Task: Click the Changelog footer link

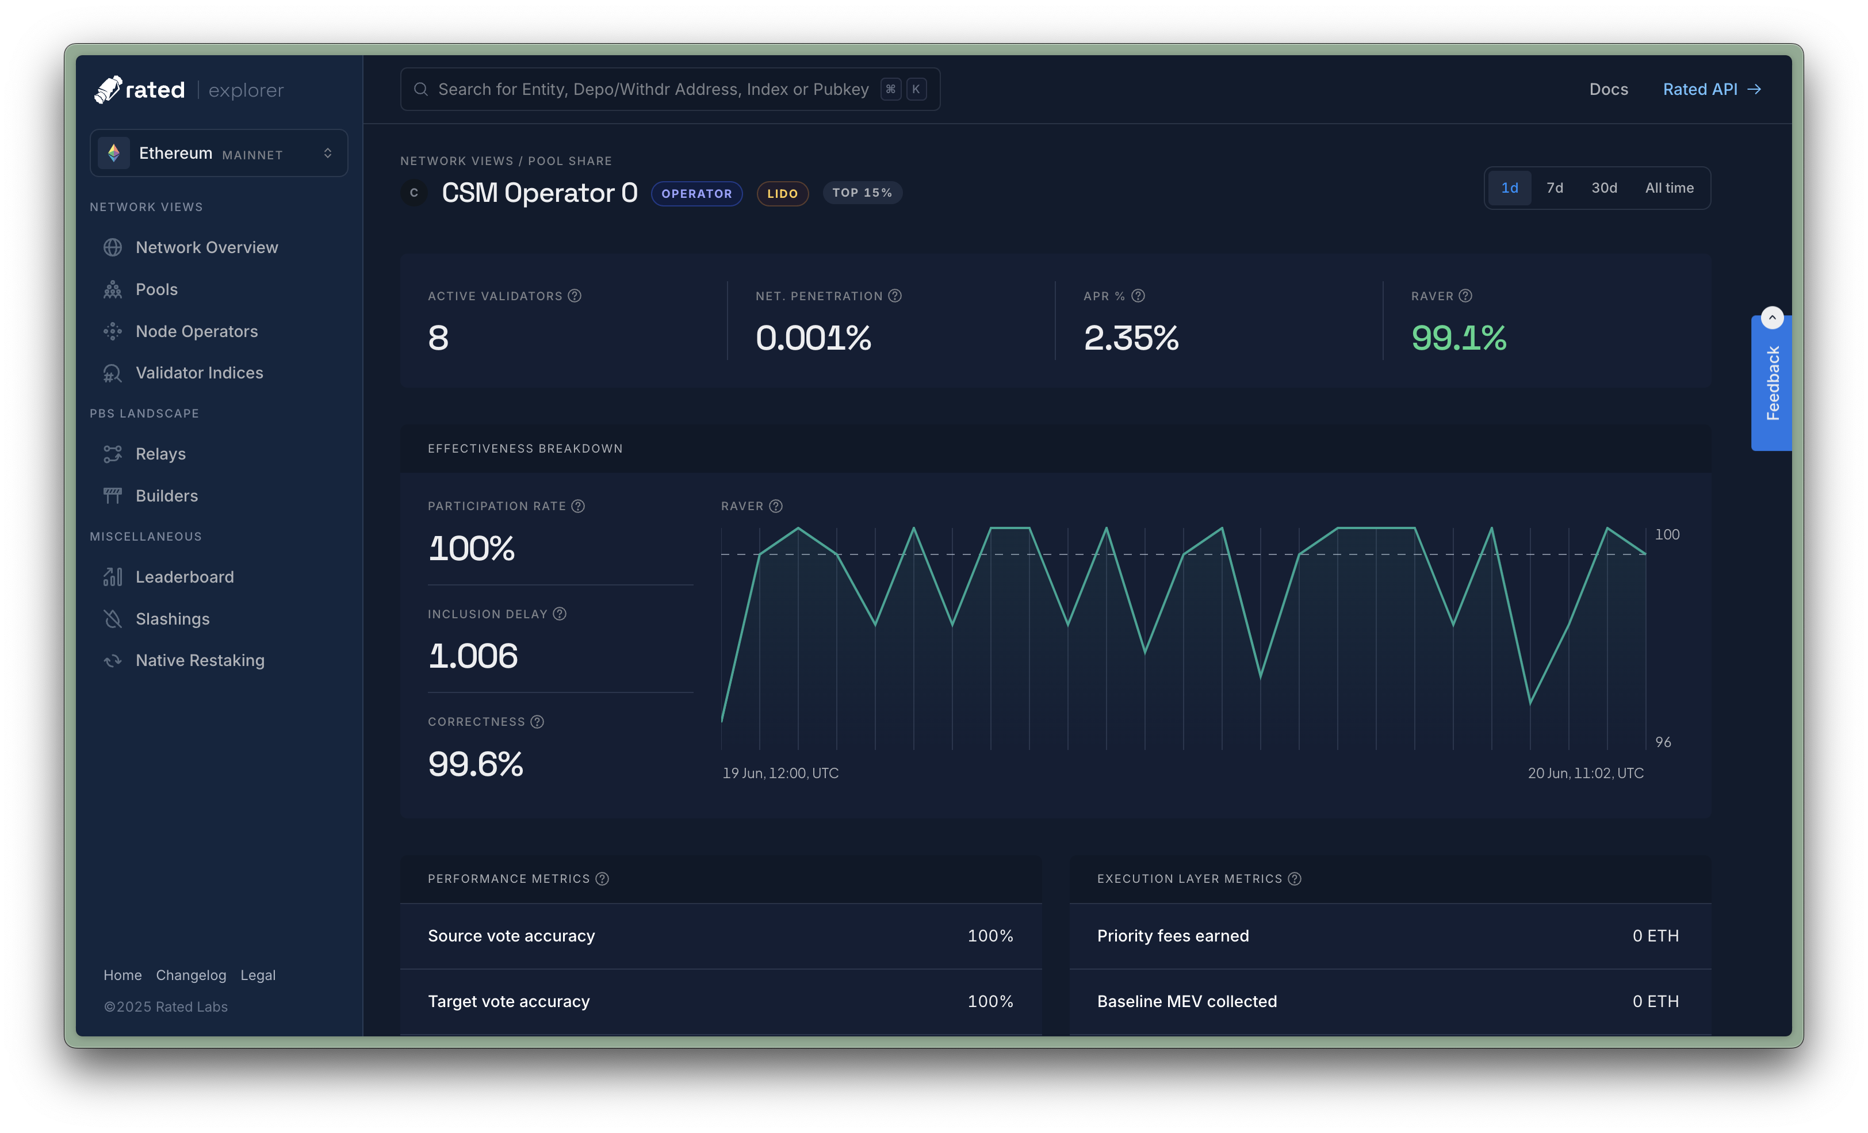Action: point(191,975)
